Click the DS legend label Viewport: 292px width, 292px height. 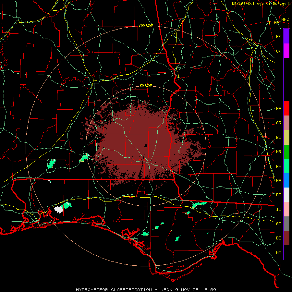click(279, 195)
